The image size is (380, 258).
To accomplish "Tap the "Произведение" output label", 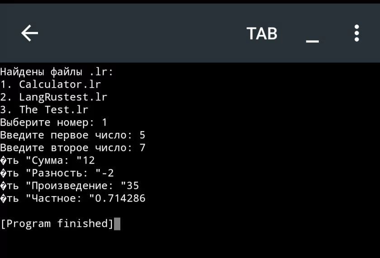I will (x=72, y=186).
